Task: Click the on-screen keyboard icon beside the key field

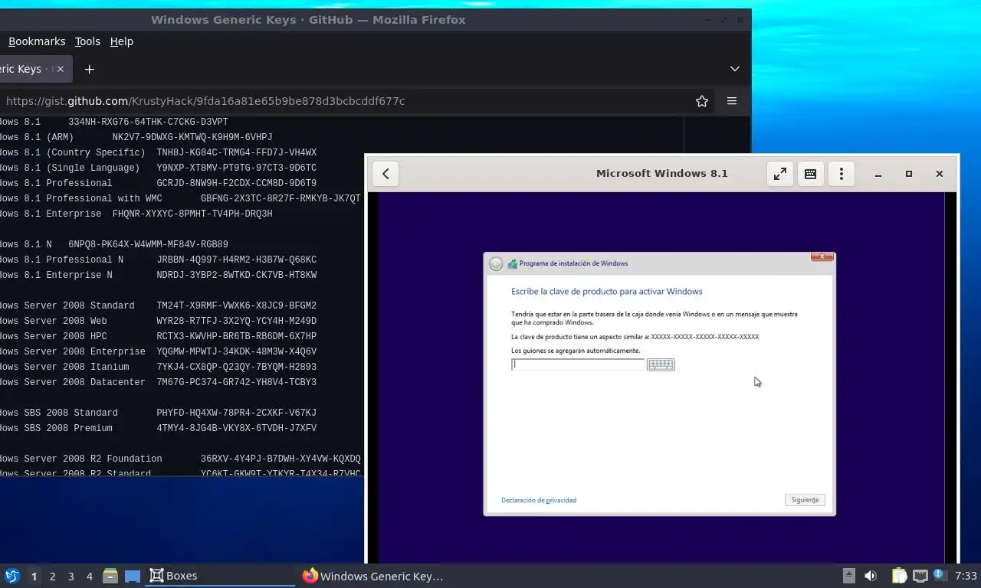Action: (661, 364)
